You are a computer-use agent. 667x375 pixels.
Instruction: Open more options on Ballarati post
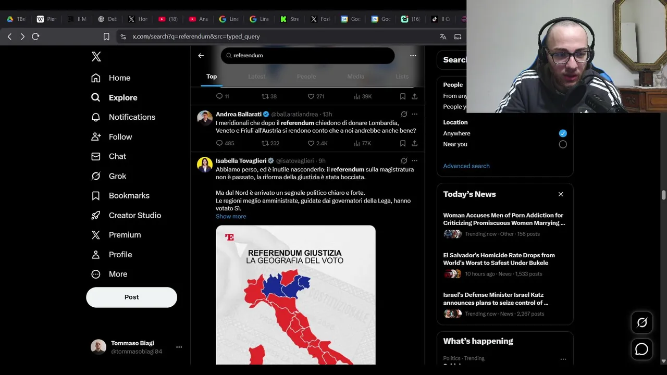point(415,114)
